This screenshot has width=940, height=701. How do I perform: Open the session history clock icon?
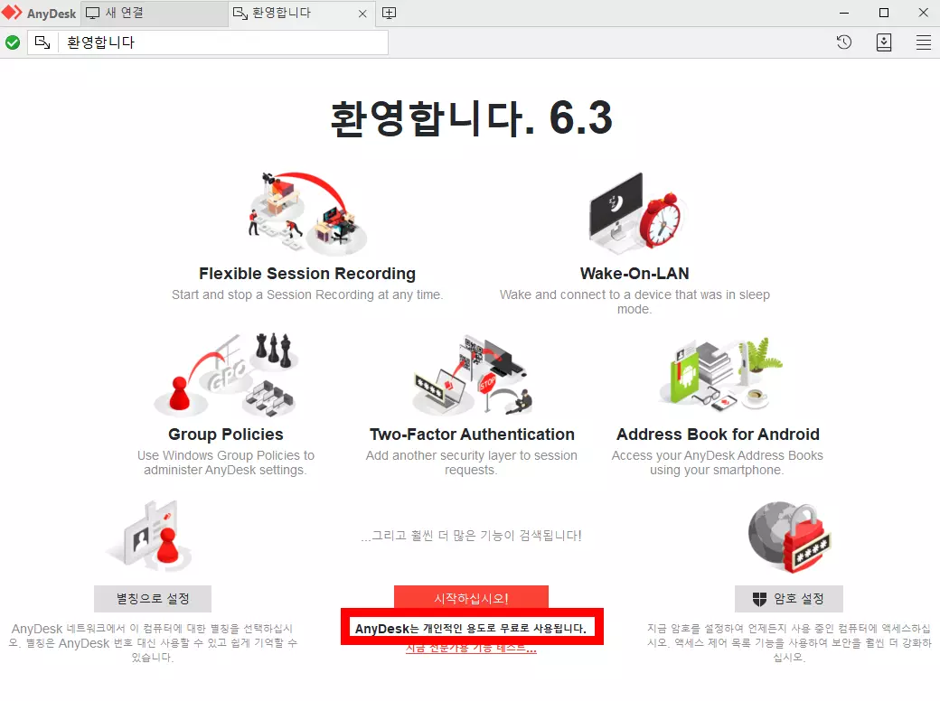point(844,42)
